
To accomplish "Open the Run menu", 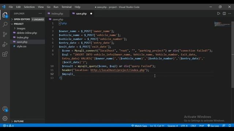I will [x=56, y=7].
